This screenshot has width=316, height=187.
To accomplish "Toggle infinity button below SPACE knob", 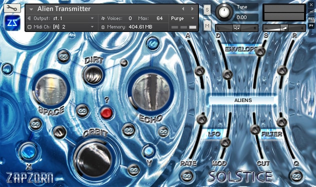I will pos(82,111).
